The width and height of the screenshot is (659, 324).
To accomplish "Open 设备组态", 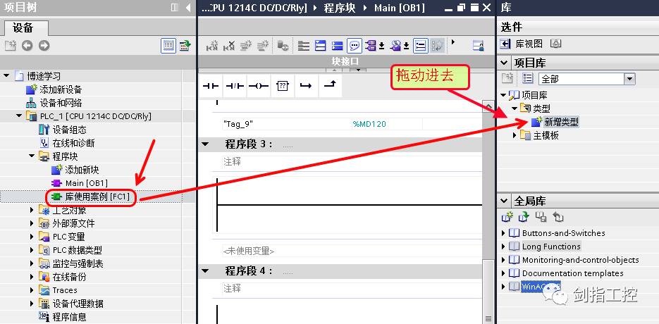I will coord(69,130).
